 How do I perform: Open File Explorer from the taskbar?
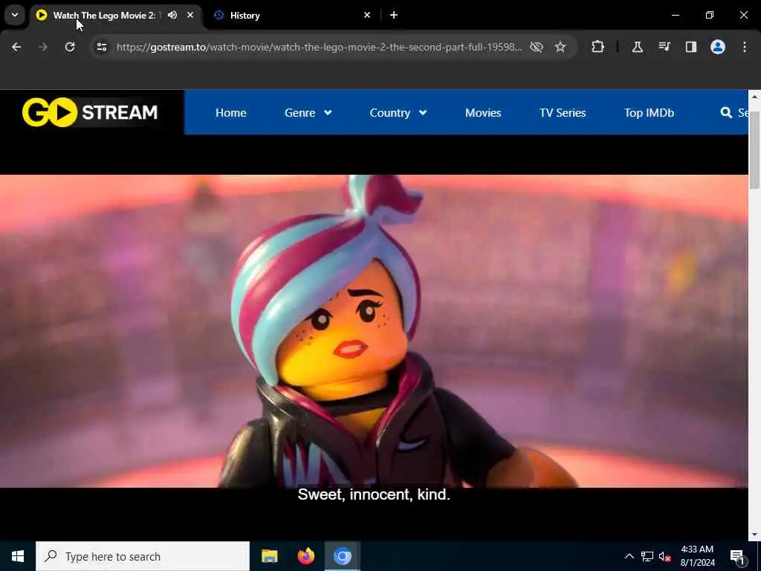(269, 556)
